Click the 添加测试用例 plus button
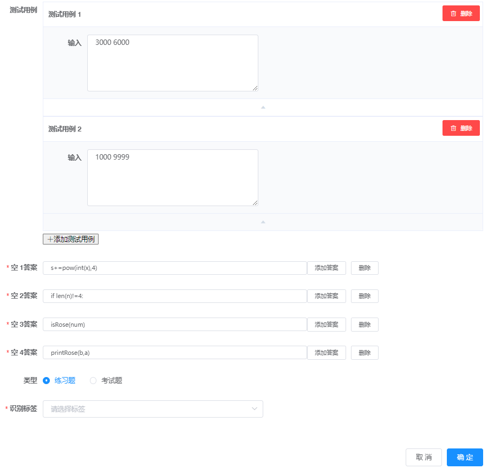 point(70,239)
